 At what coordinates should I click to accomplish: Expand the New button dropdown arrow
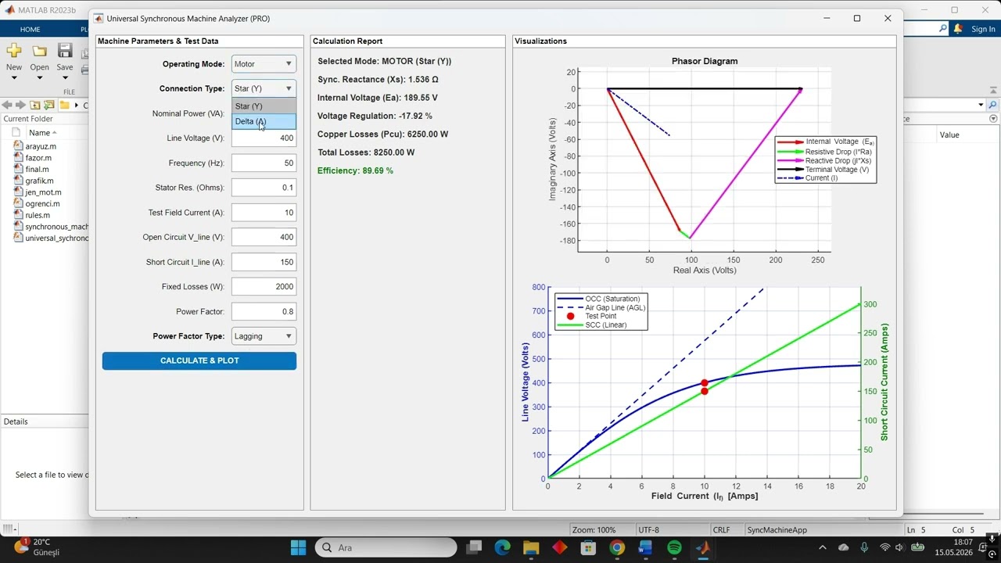pyautogui.click(x=14, y=78)
